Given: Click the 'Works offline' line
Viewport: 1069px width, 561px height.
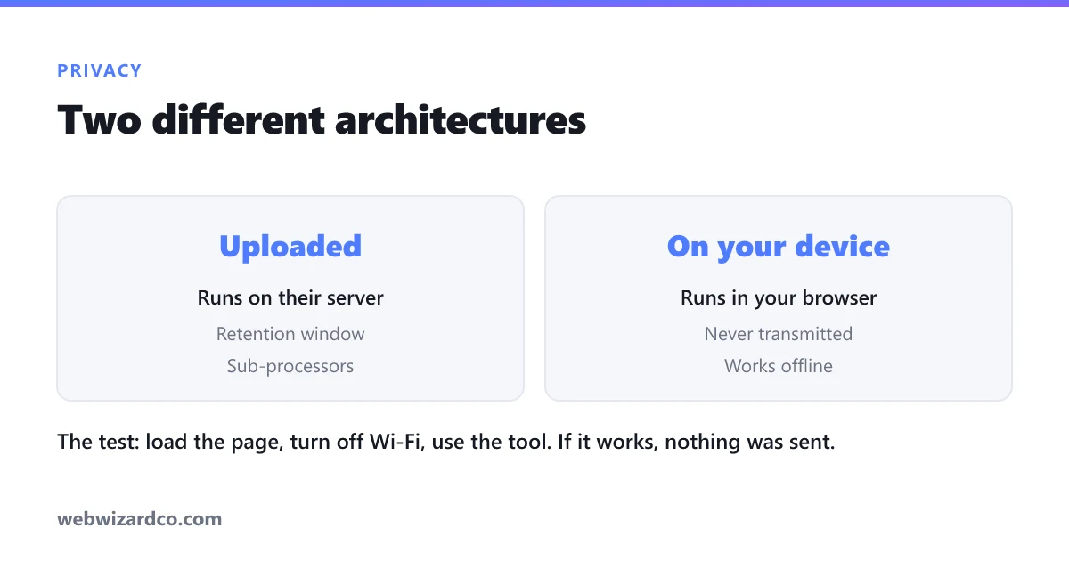Looking at the screenshot, I should pyautogui.click(x=779, y=366).
